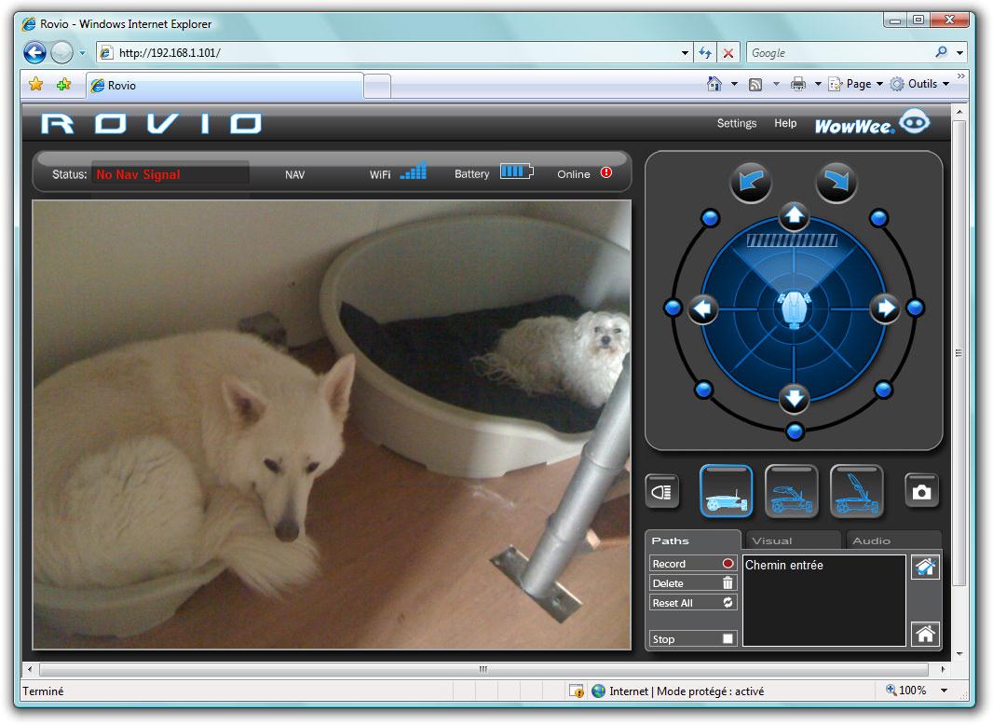Click Reset All paths
993x725 pixels.
tap(693, 603)
